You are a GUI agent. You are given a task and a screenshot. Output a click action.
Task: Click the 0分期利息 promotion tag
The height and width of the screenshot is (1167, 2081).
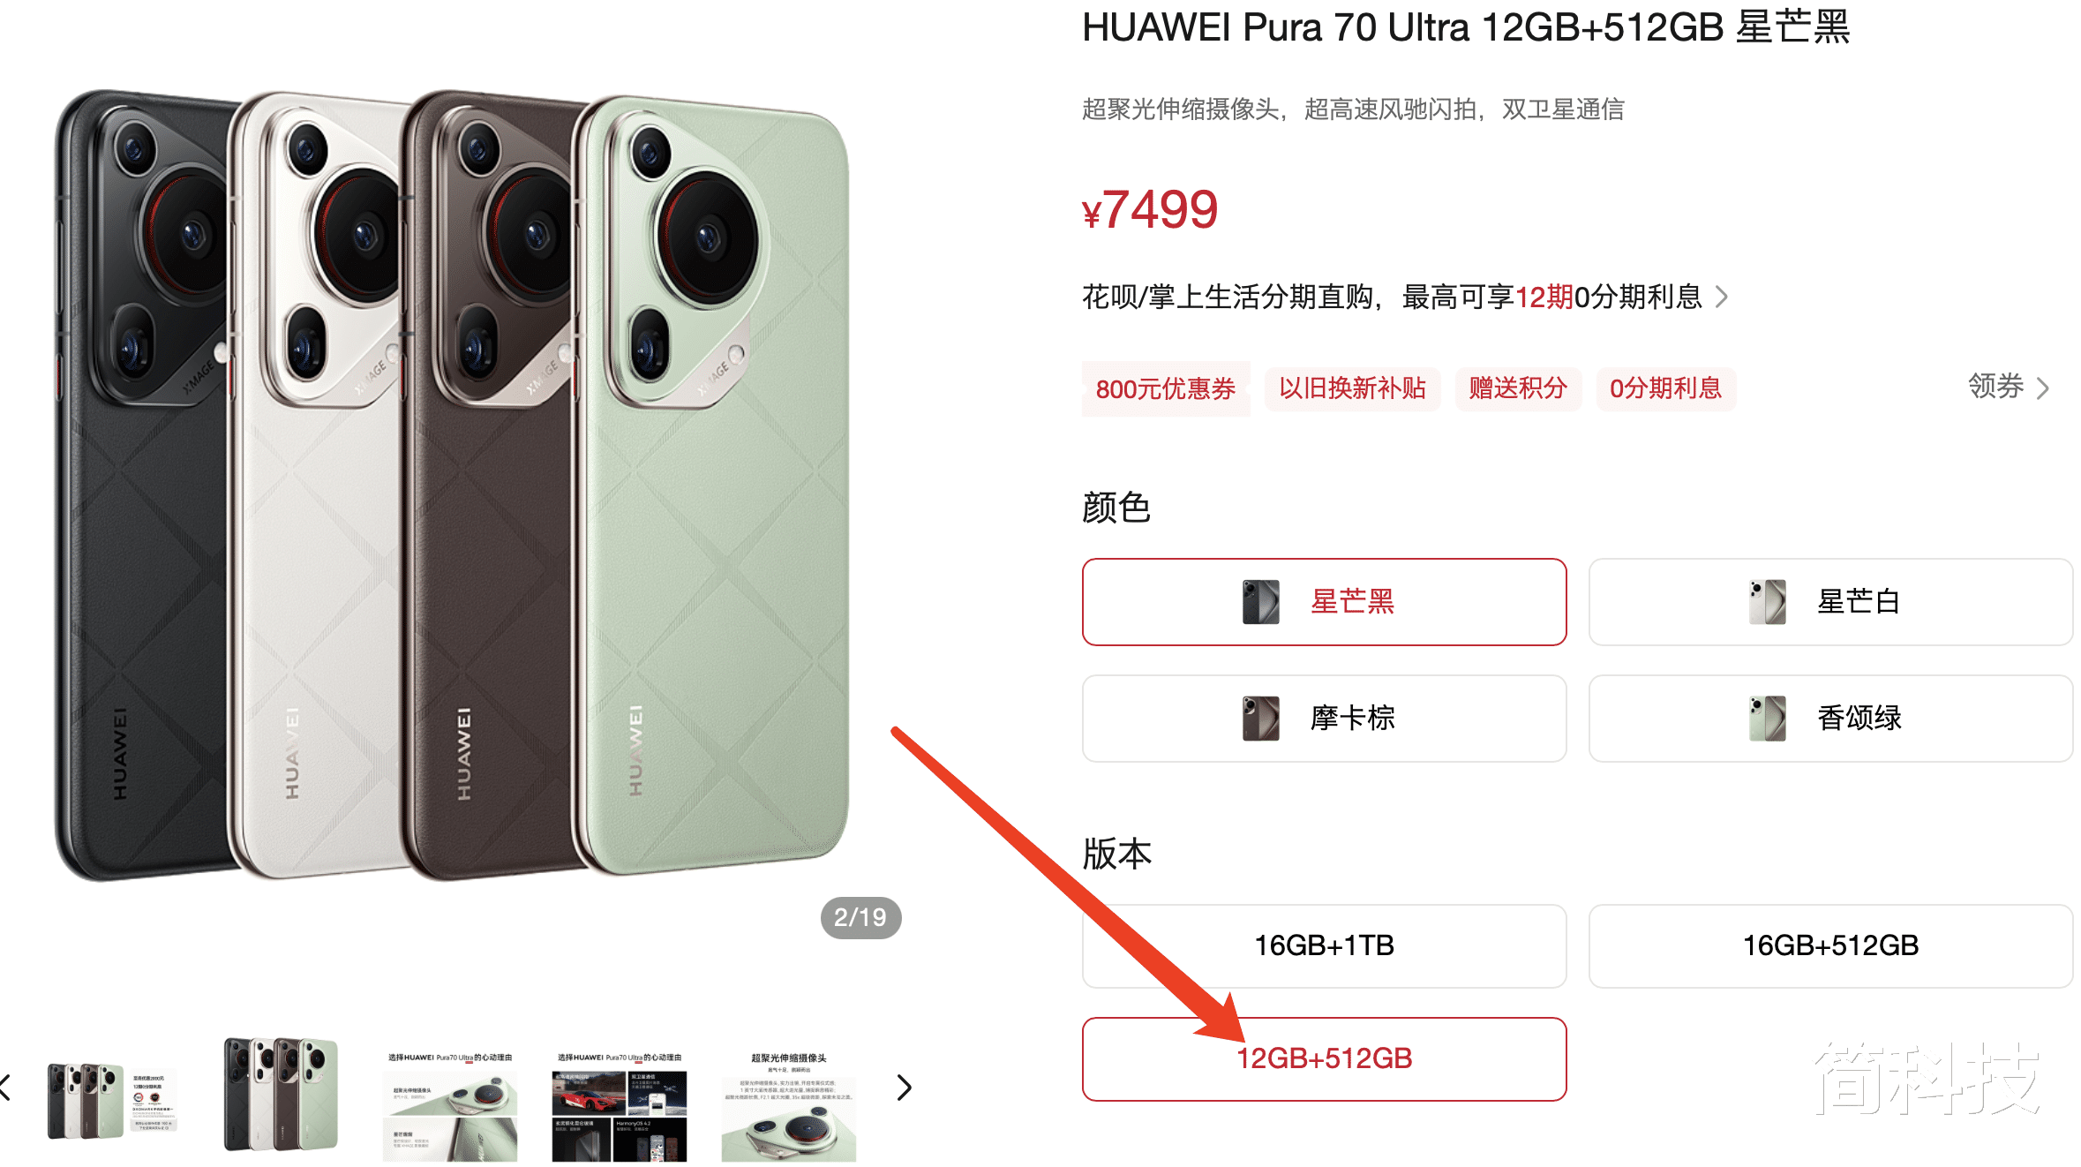coord(1665,388)
